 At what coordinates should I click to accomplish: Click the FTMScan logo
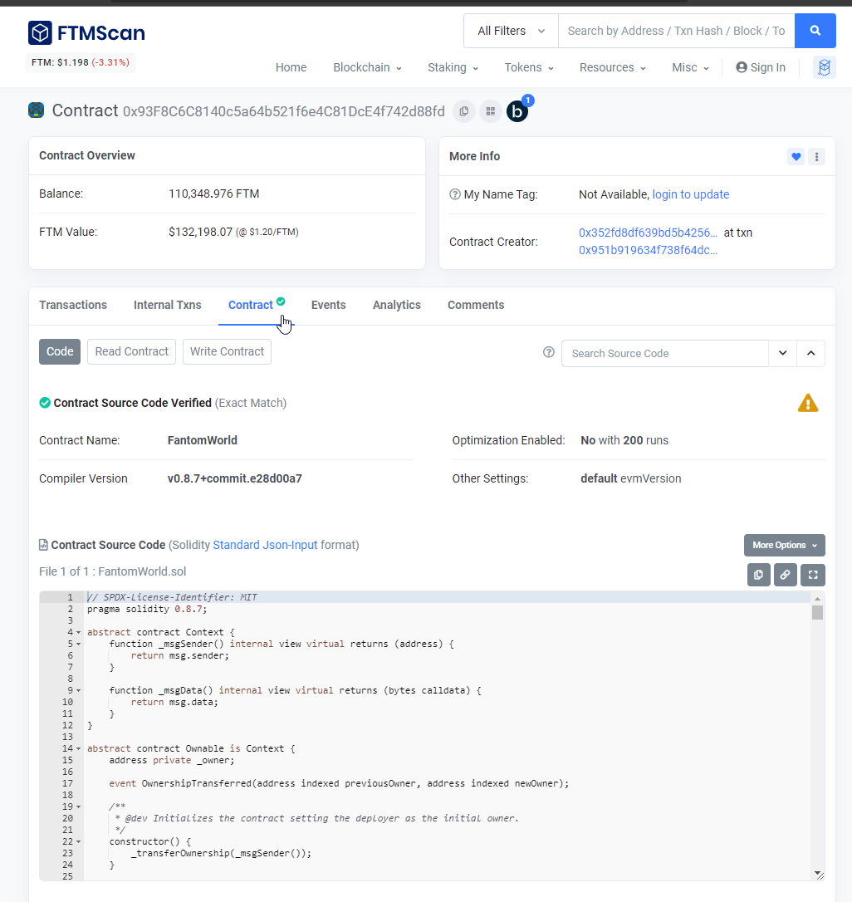86,32
